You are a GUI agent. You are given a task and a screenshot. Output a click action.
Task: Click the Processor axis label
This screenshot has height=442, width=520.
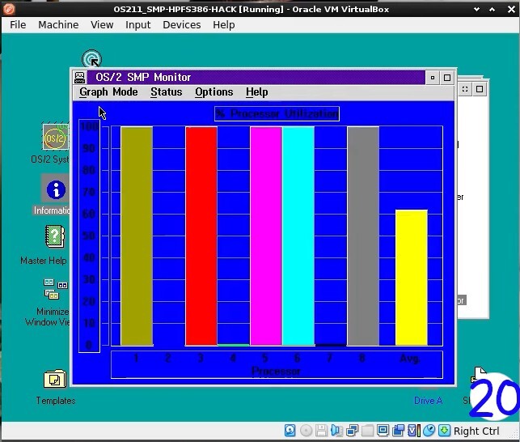click(276, 371)
